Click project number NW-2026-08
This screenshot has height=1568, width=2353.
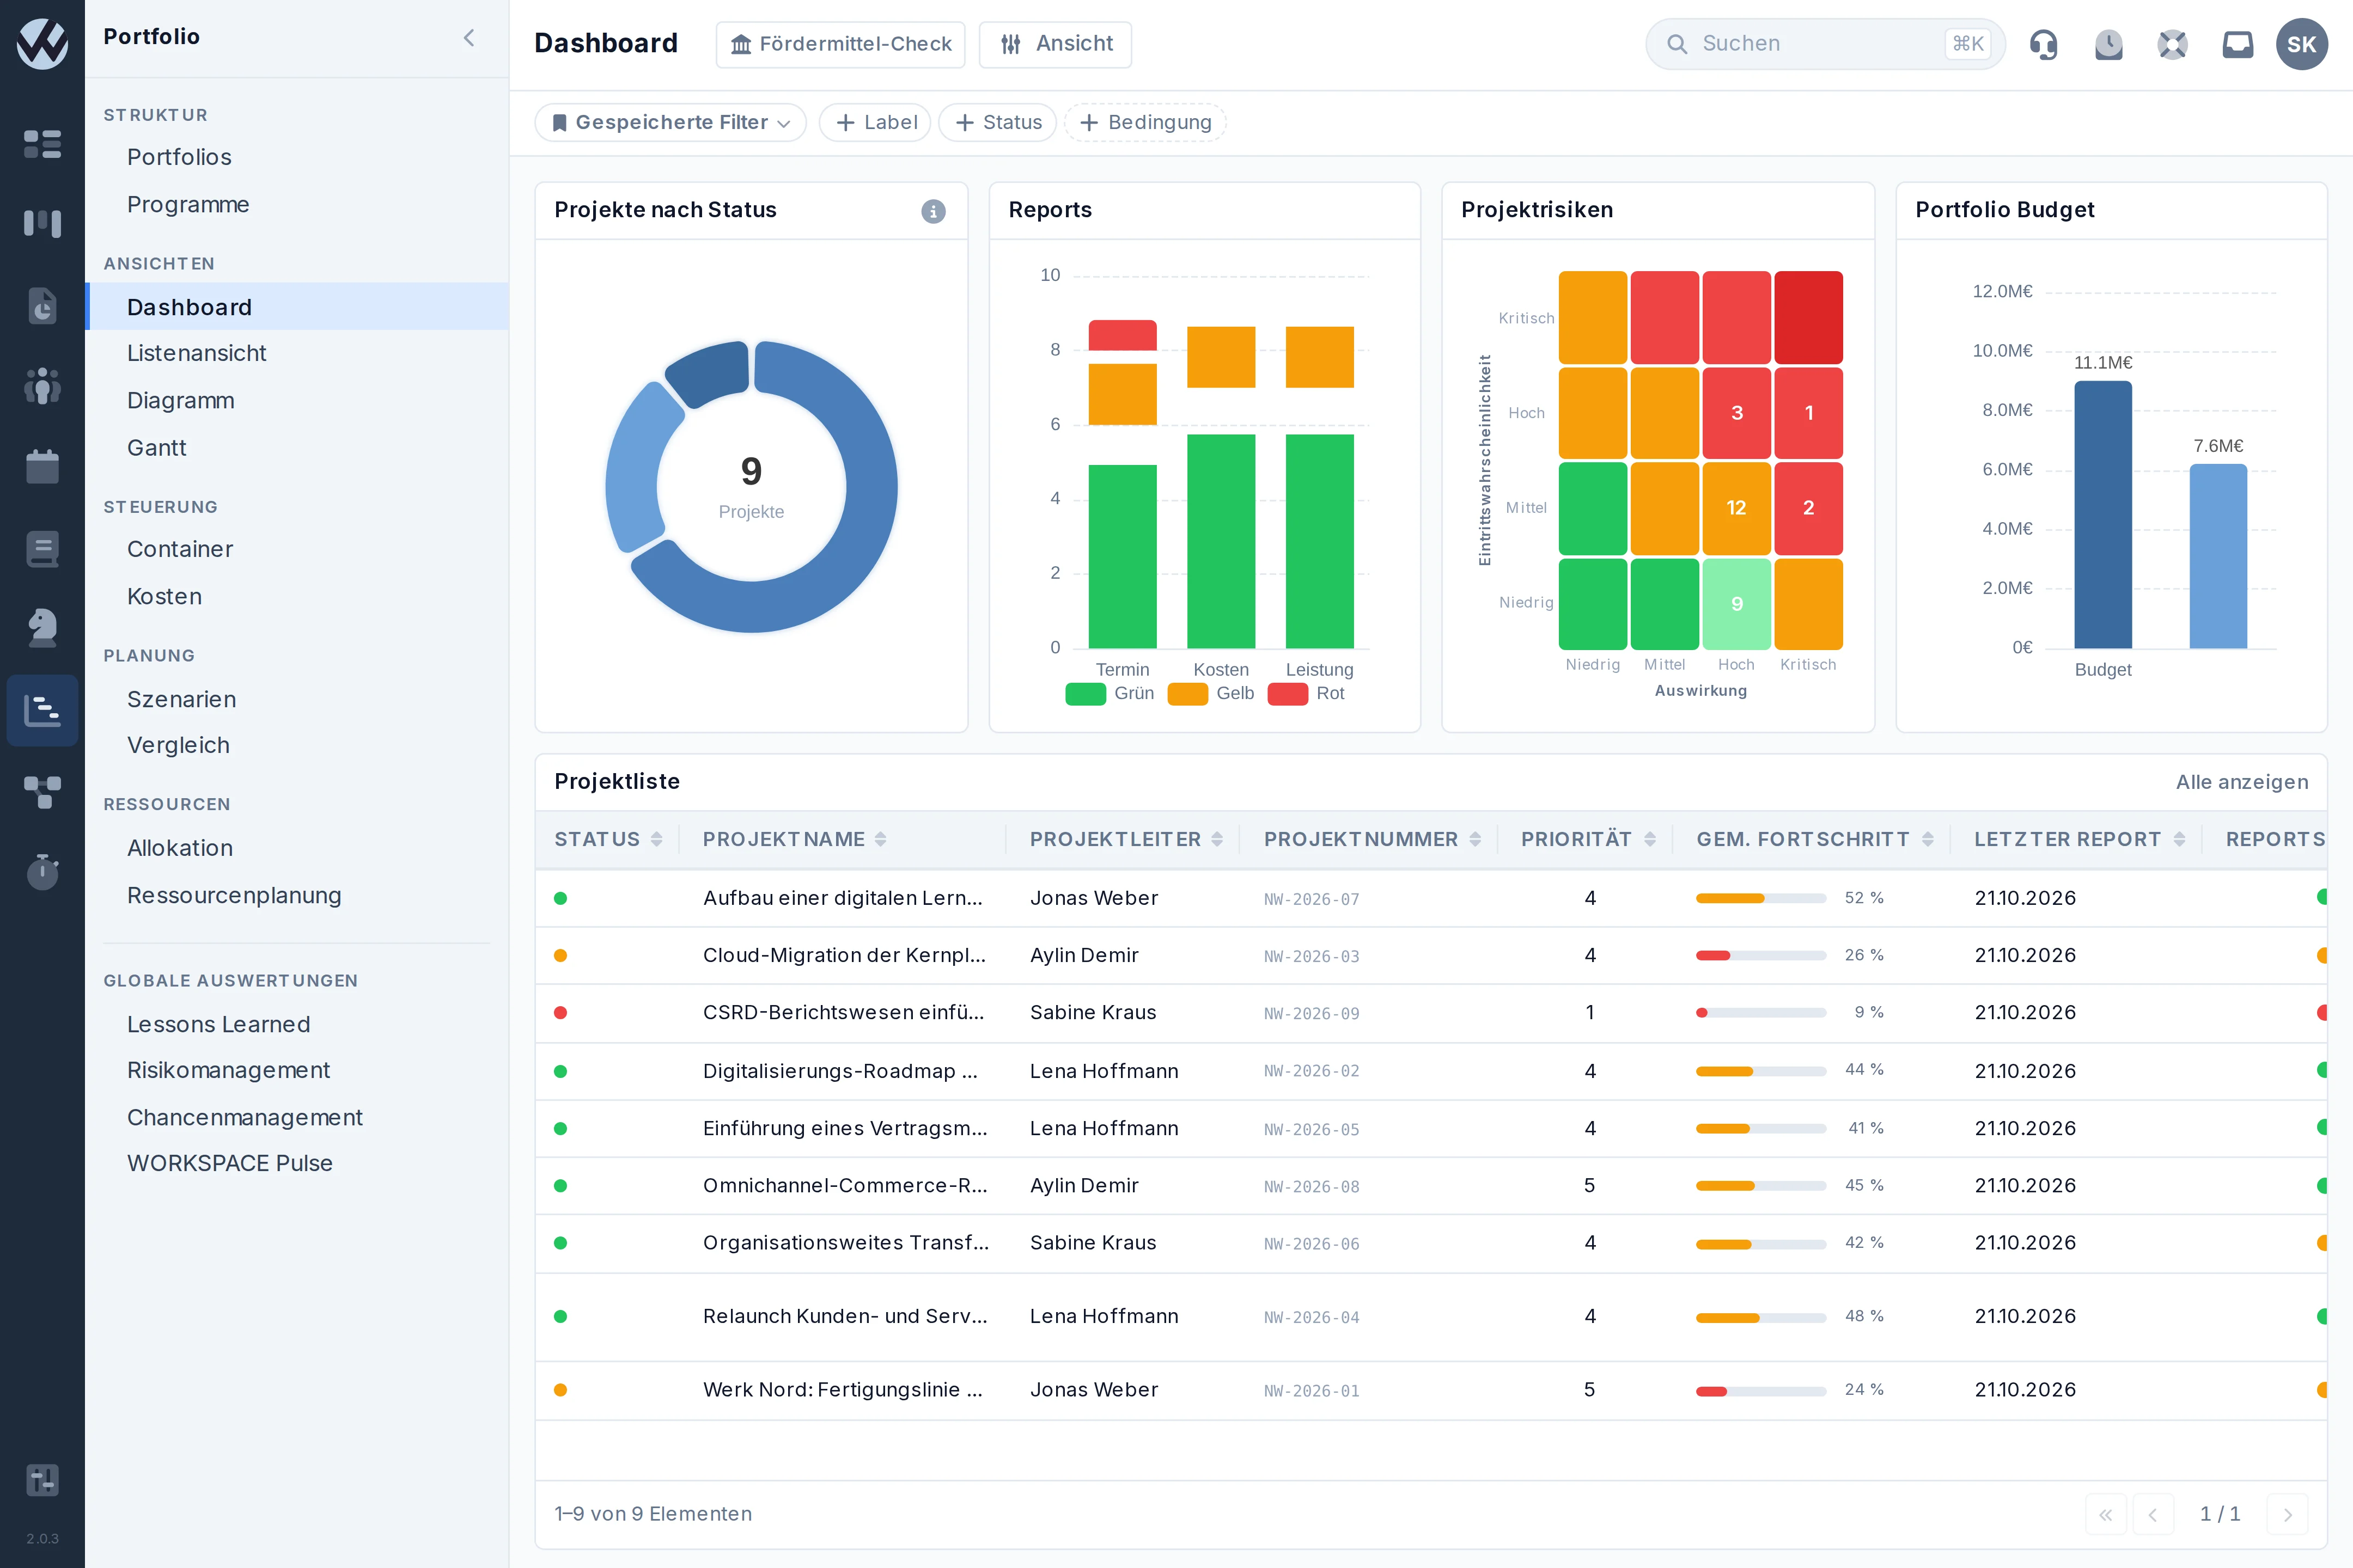(1312, 1187)
